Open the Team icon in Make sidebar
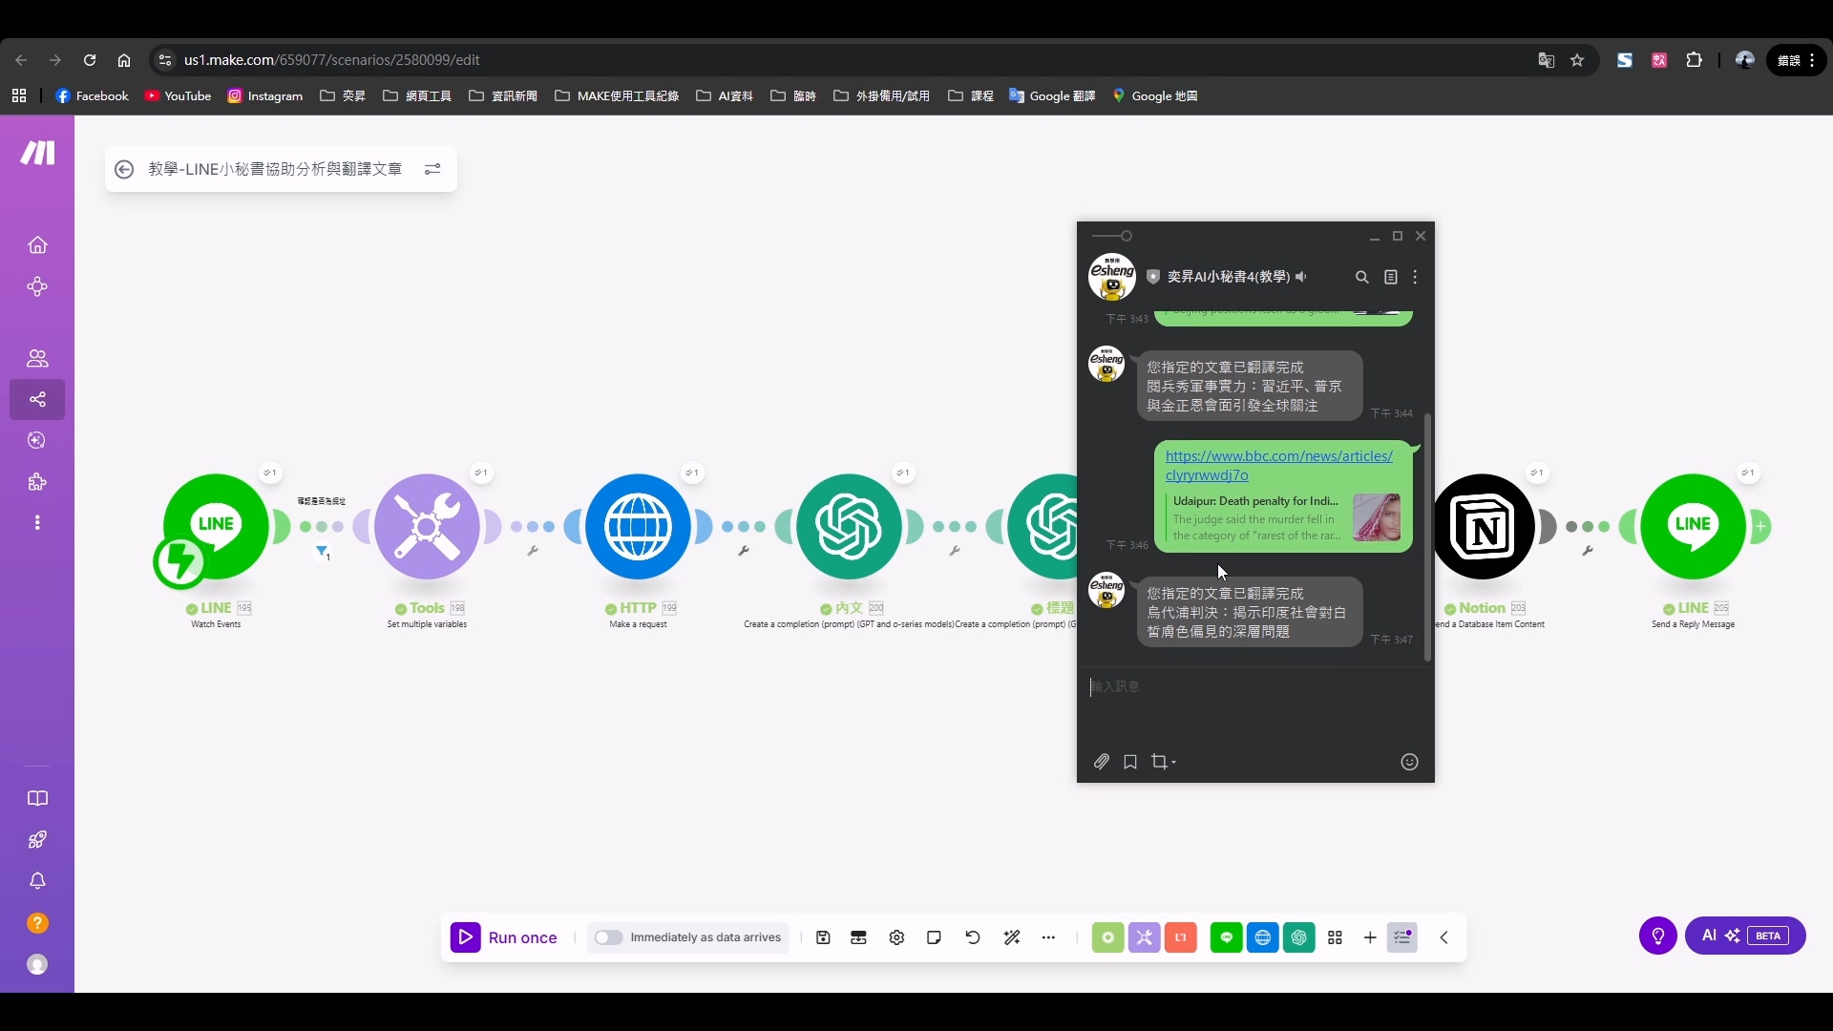 [x=37, y=359]
